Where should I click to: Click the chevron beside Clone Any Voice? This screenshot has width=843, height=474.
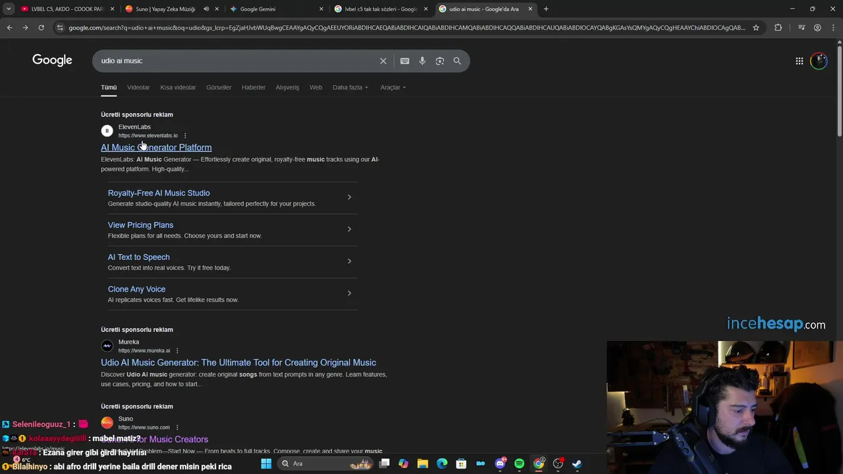[349, 293]
